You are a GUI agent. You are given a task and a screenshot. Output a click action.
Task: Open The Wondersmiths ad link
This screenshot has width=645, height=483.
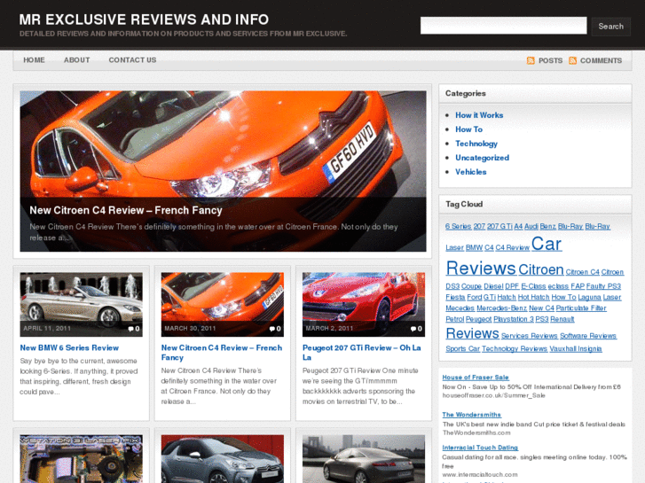click(472, 415)
